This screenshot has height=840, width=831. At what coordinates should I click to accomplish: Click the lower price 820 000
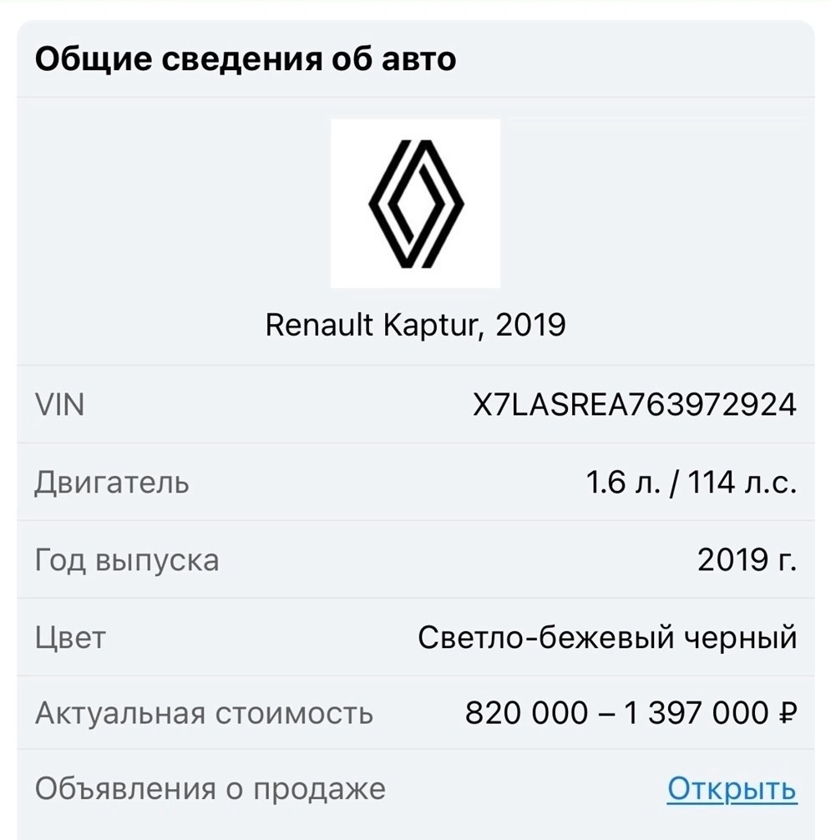(x=526, y=714)
